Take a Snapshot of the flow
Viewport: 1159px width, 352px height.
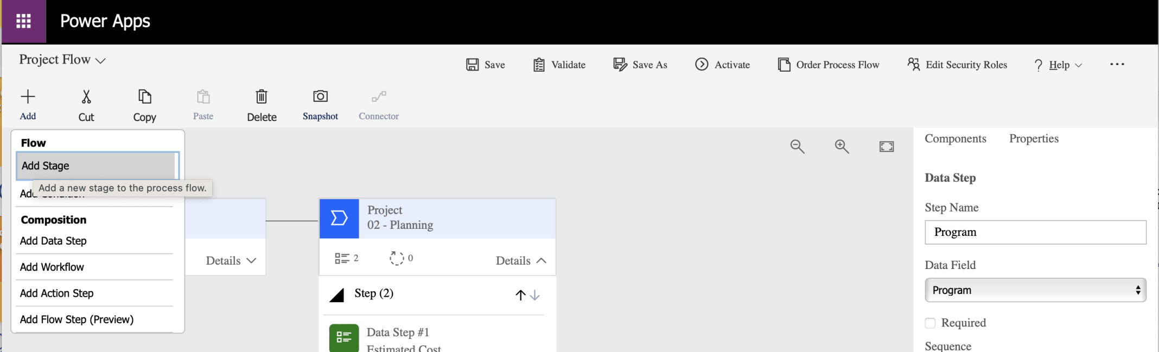tap(320, 105)
